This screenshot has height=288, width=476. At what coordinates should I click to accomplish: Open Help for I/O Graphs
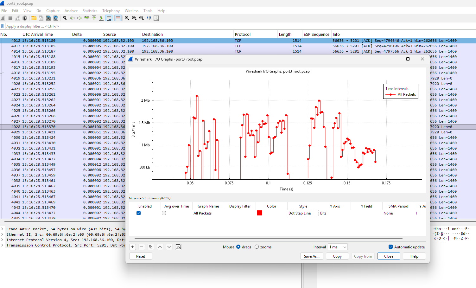(414, 256)
